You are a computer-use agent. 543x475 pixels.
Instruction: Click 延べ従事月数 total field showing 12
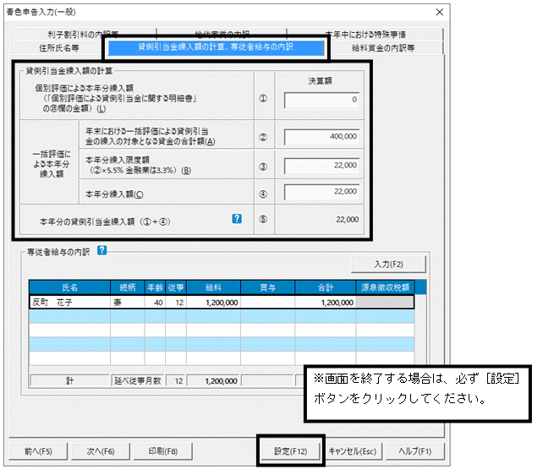(x=176, y=381)
